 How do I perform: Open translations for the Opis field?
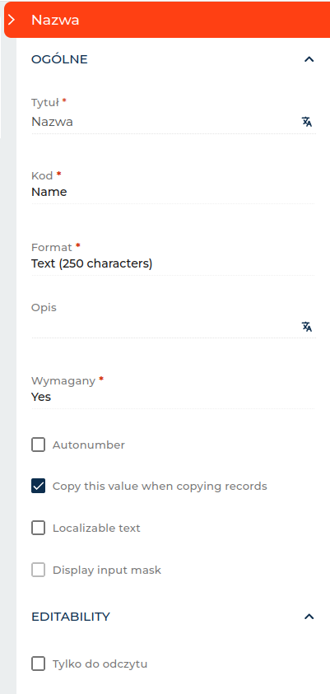(x=307, y=327)
